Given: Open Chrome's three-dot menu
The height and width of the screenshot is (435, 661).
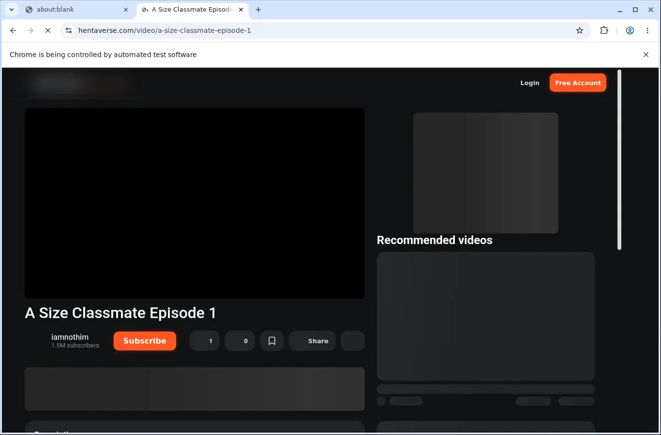Looking at the screenshot, I should point(647,30).
